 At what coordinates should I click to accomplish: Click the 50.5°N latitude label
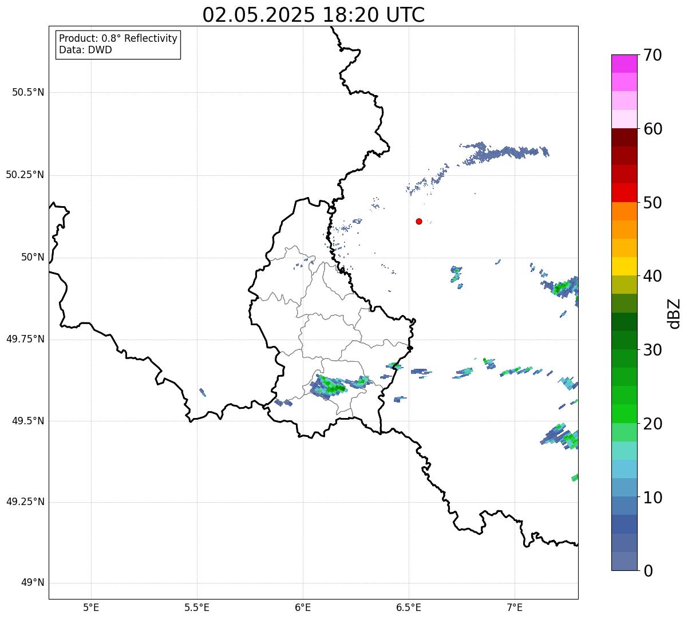point(28,92)
